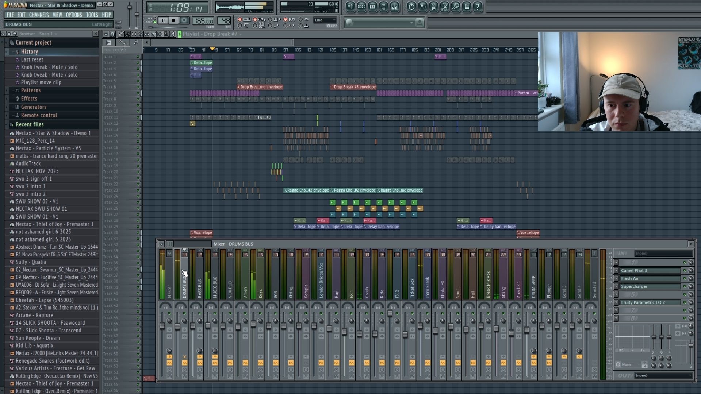
Task: Select the Zoom tool in playlist toolbar
Action: 166,34
